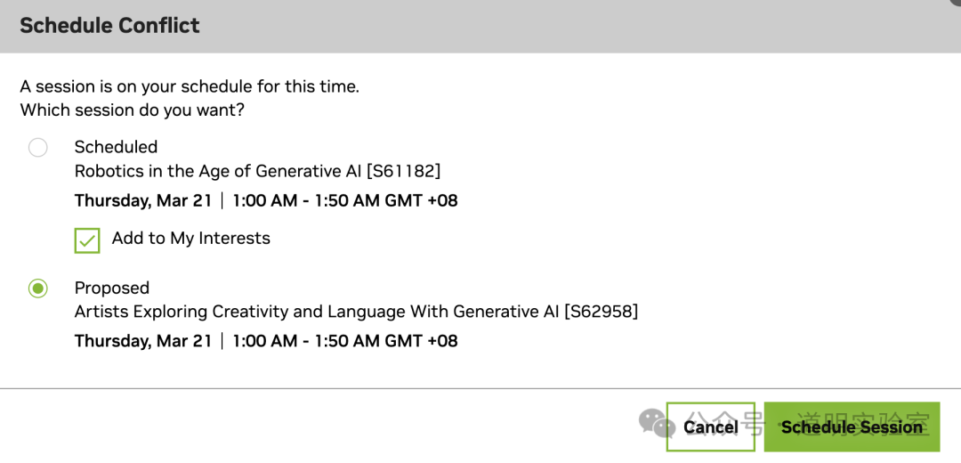
Task: Click the "Scheduled" option label
Action: tap(116, 147)
